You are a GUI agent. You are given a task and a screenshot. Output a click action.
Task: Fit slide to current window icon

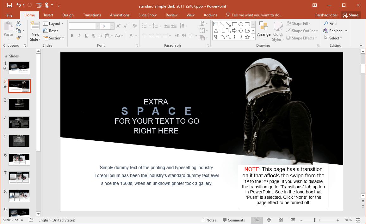click(358, 220)
